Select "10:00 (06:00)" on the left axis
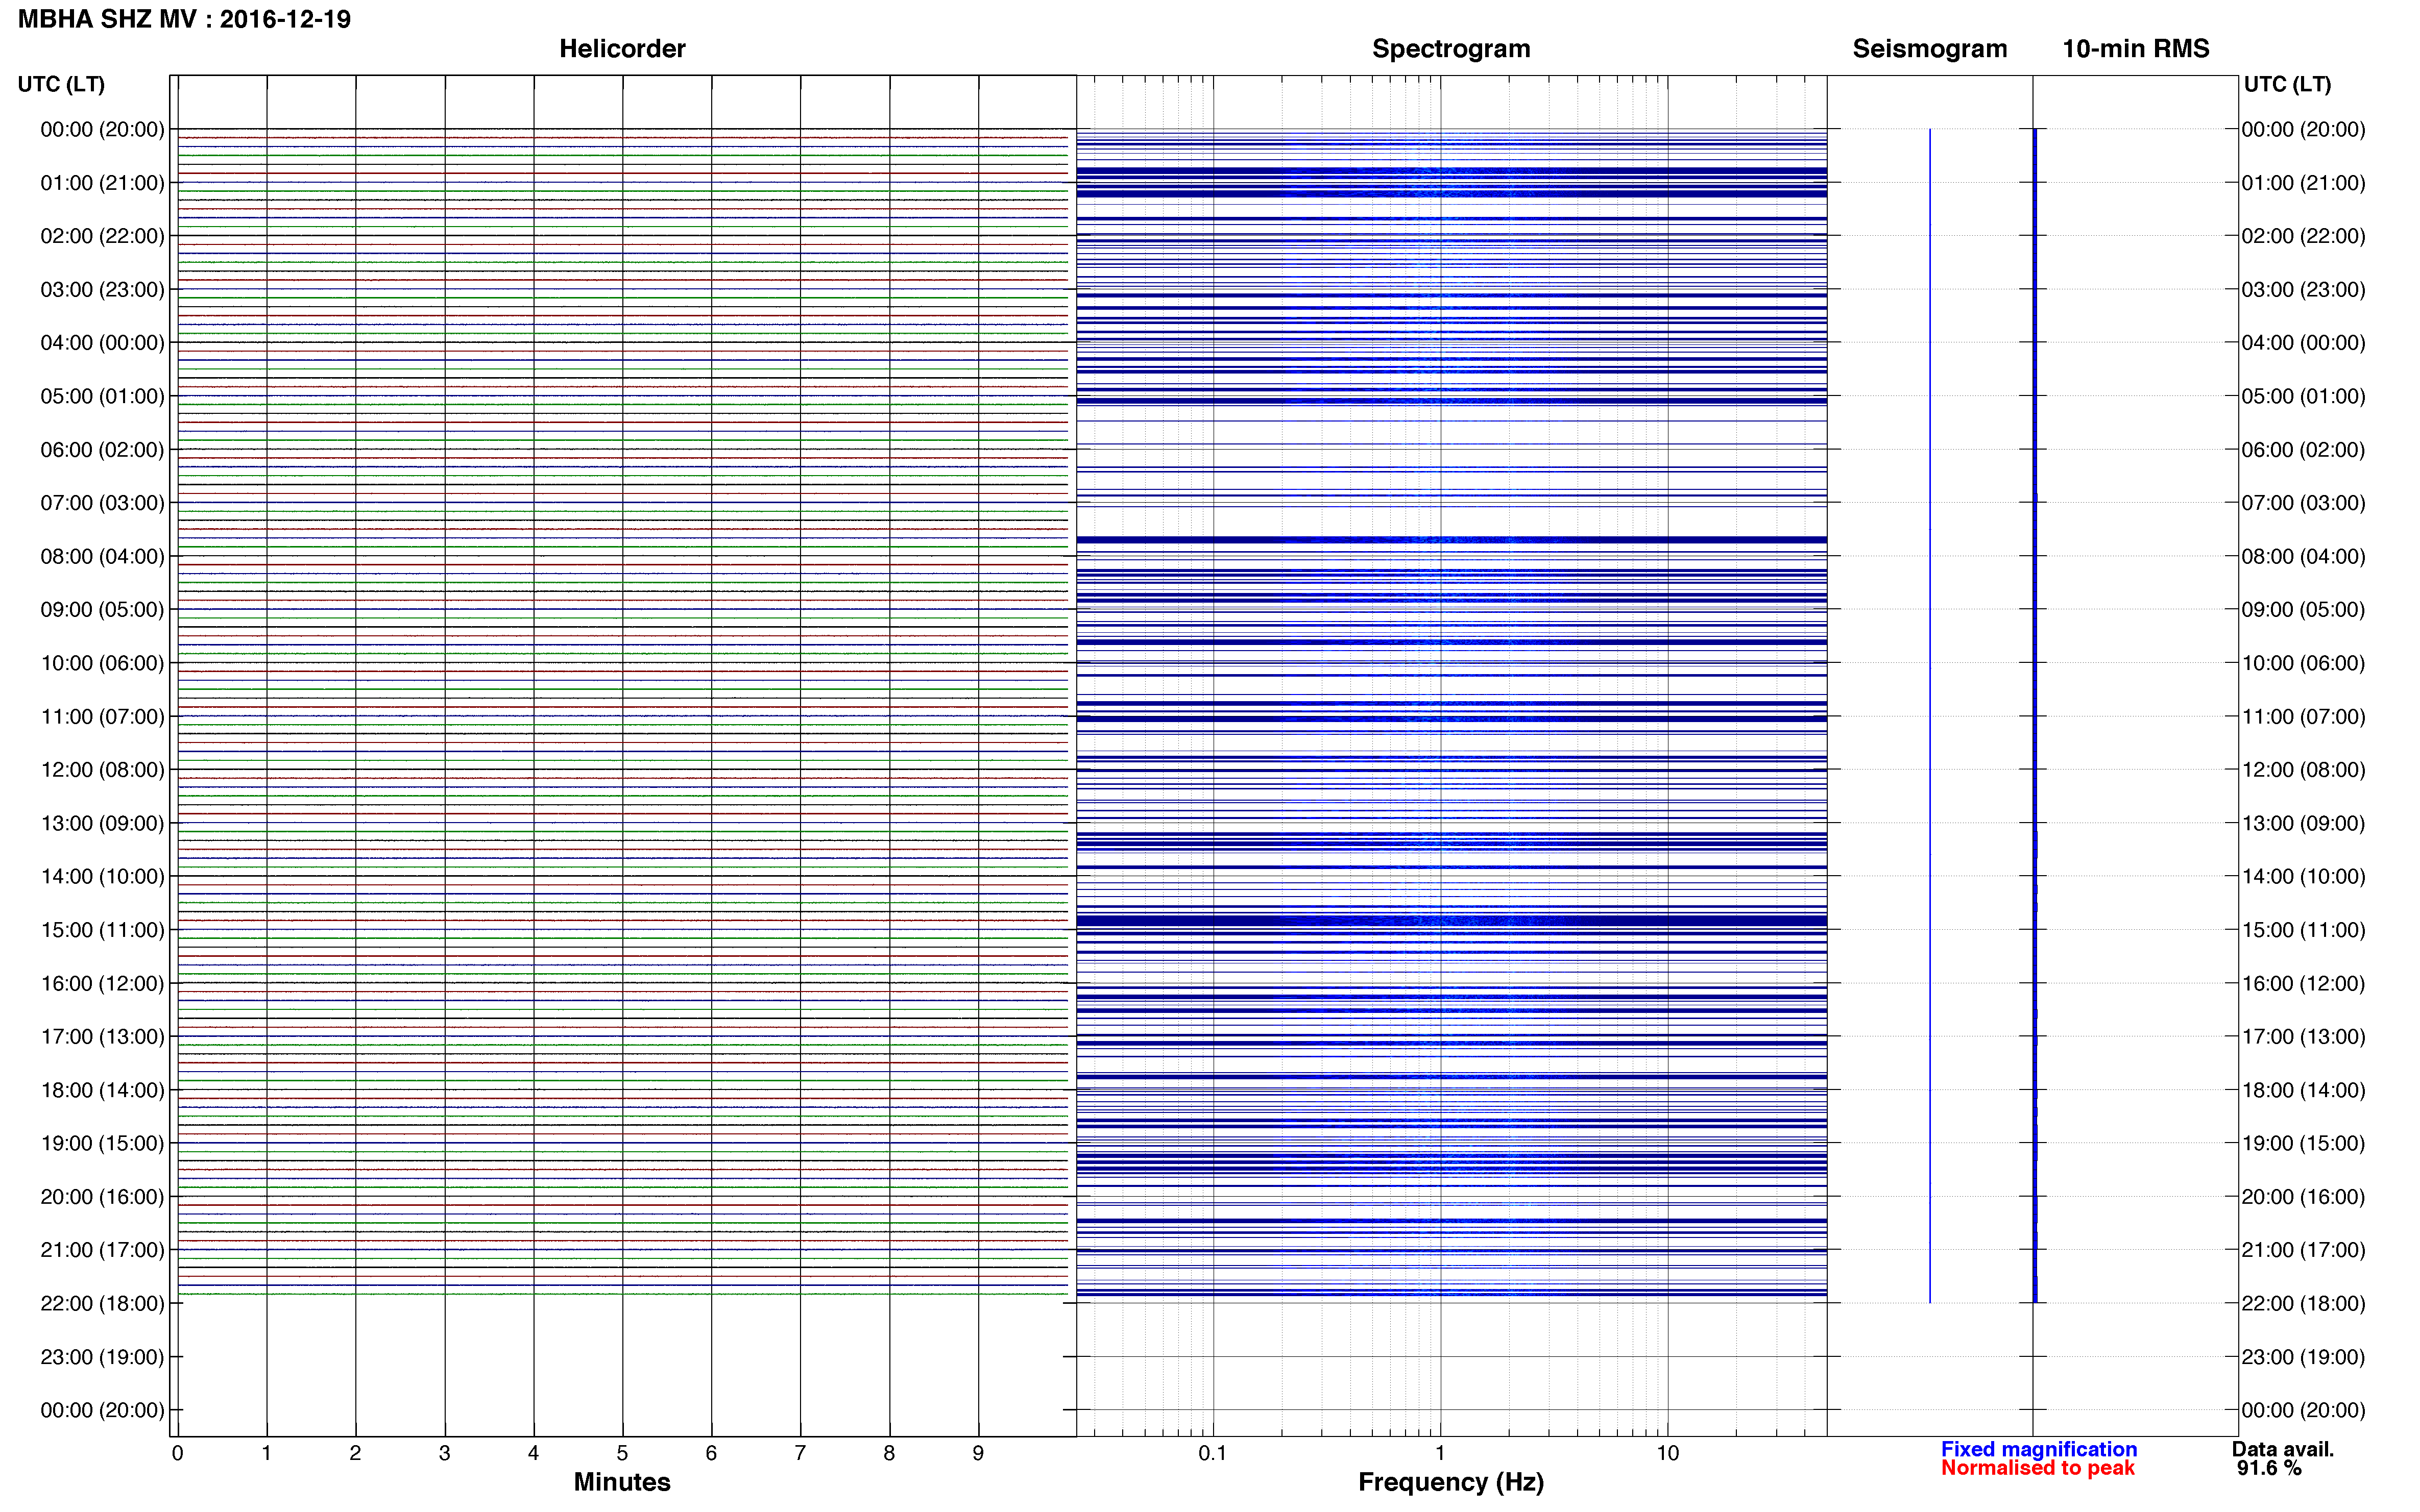 [x=102, y=663]
